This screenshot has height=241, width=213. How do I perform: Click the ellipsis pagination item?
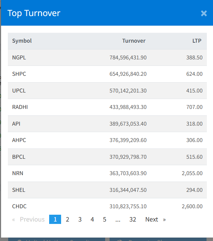[x=118, y=219]
